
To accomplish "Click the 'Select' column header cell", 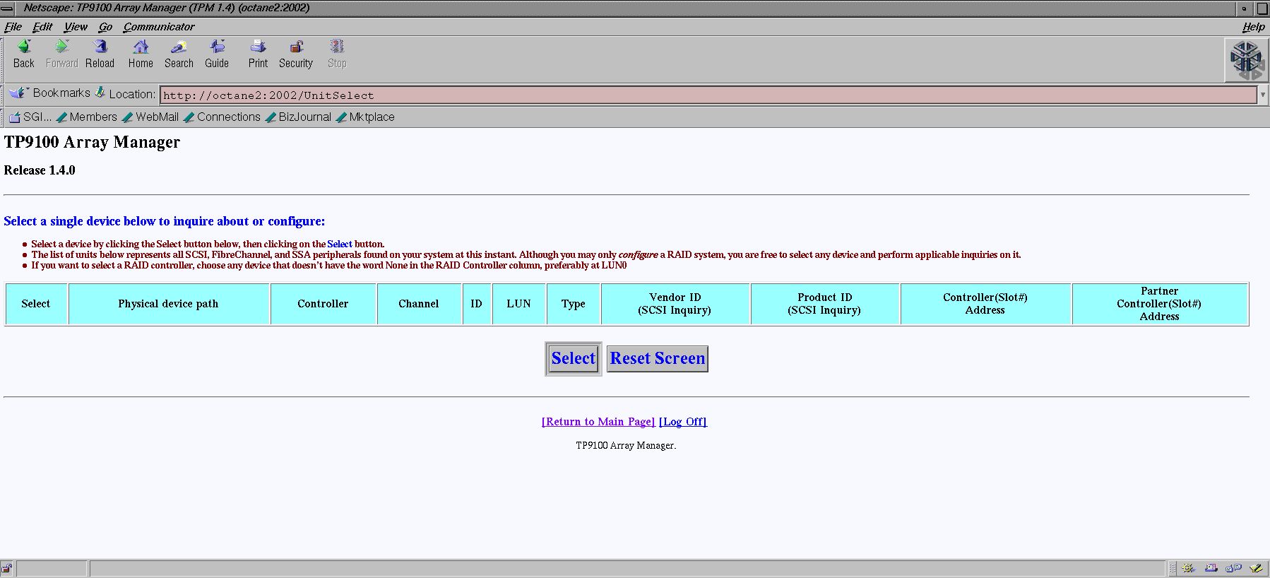I will click(36, 304).
